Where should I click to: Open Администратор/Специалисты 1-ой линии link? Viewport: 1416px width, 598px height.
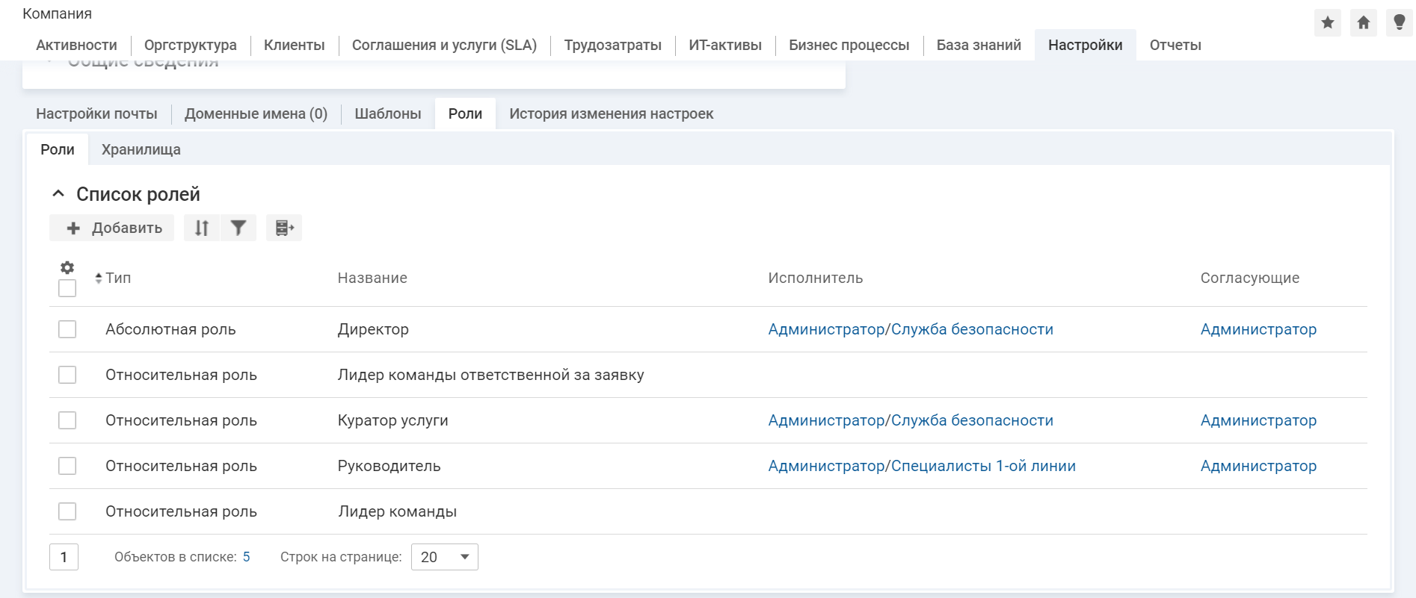click(921, 466)
